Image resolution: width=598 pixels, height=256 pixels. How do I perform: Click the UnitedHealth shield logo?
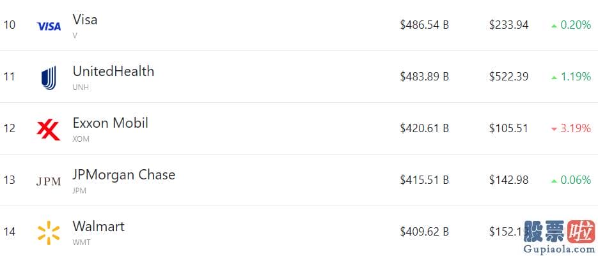click(49, 78)
